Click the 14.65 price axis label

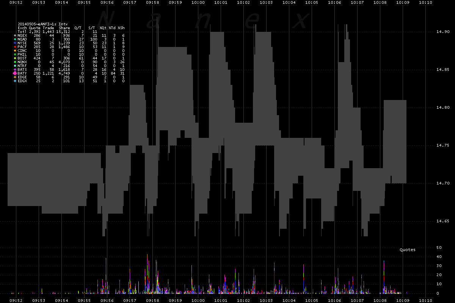pos(444,221)
